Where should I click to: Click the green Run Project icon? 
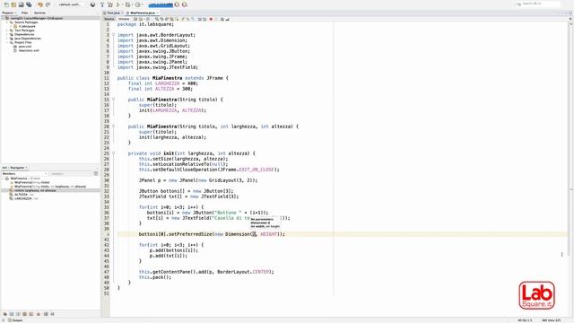click(118, 4)
